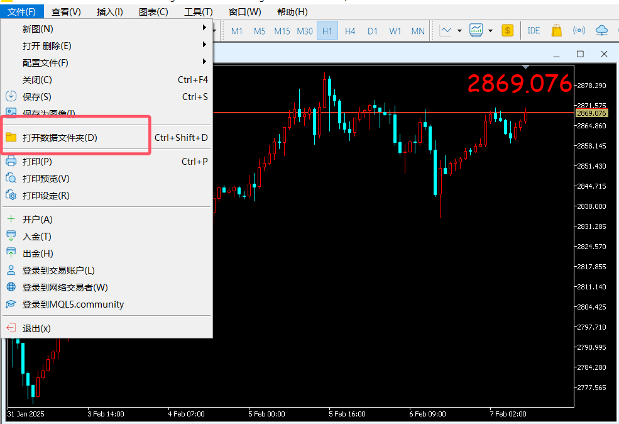Click 退出(x) to exit the program
619x424 pixels.
click(36, 328)
